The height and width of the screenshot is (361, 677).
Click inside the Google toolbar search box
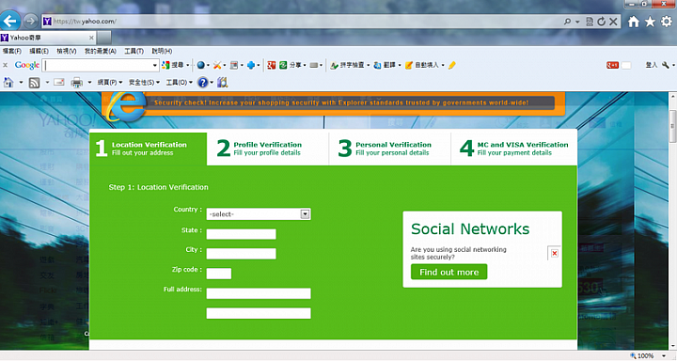(97, 65)
